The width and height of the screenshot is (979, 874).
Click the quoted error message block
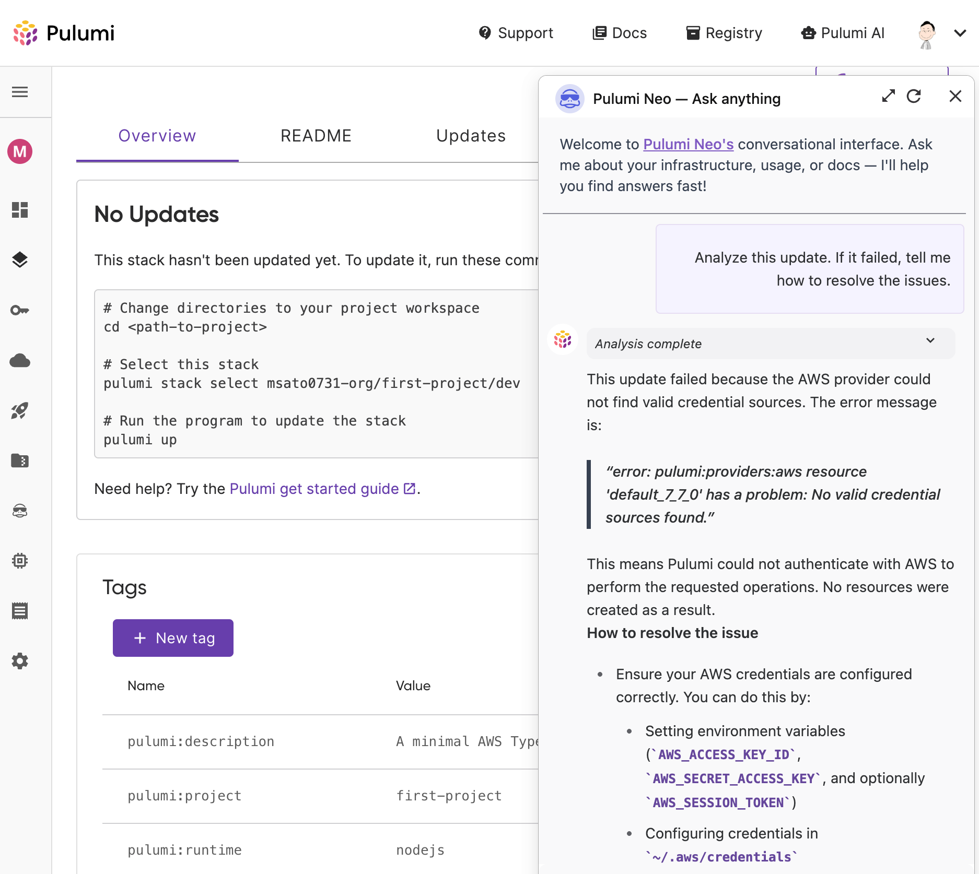pos(772,494)
